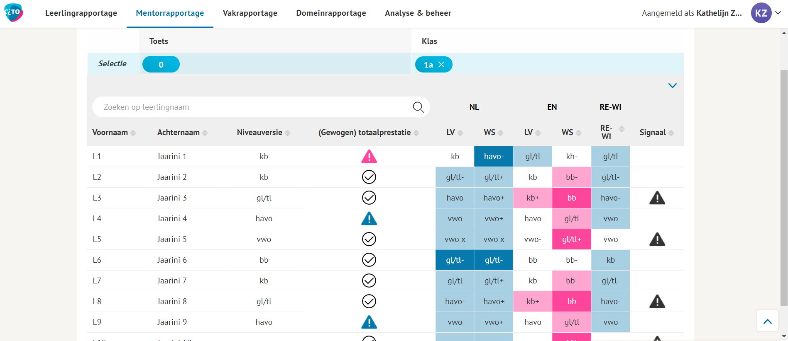The image size is (788, 341).
Task: Click the Toets selection pill 0
Action: click(161, 64)
